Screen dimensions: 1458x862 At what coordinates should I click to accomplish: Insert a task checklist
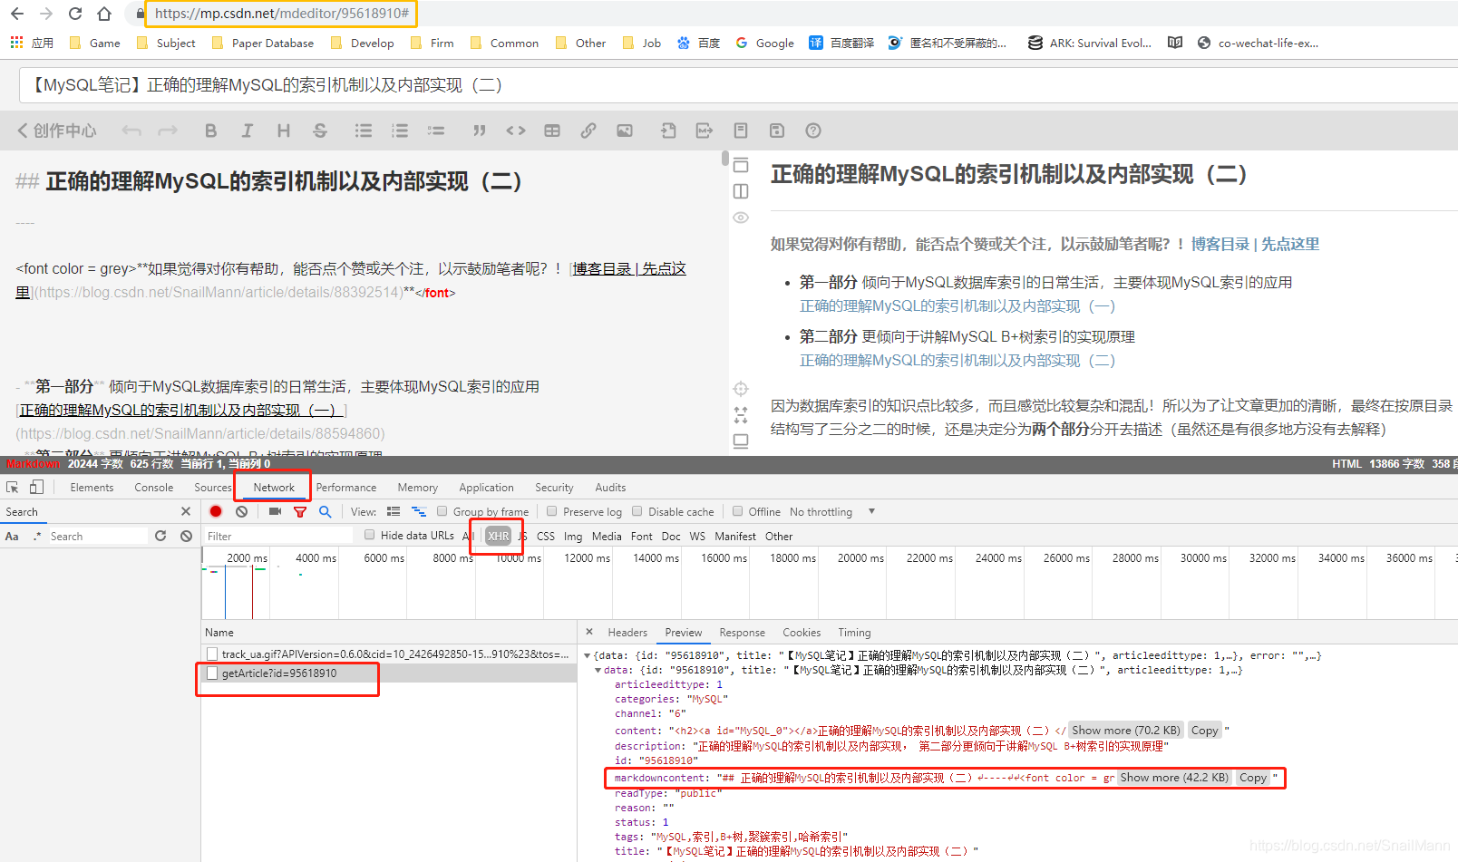tap(436, 131)
